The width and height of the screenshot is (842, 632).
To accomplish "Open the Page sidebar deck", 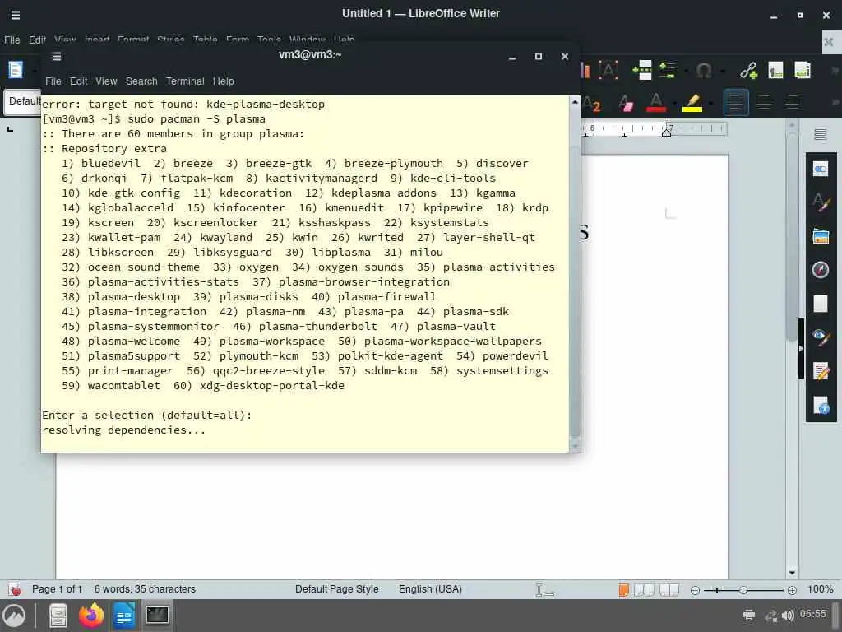I will pos(821,303).
